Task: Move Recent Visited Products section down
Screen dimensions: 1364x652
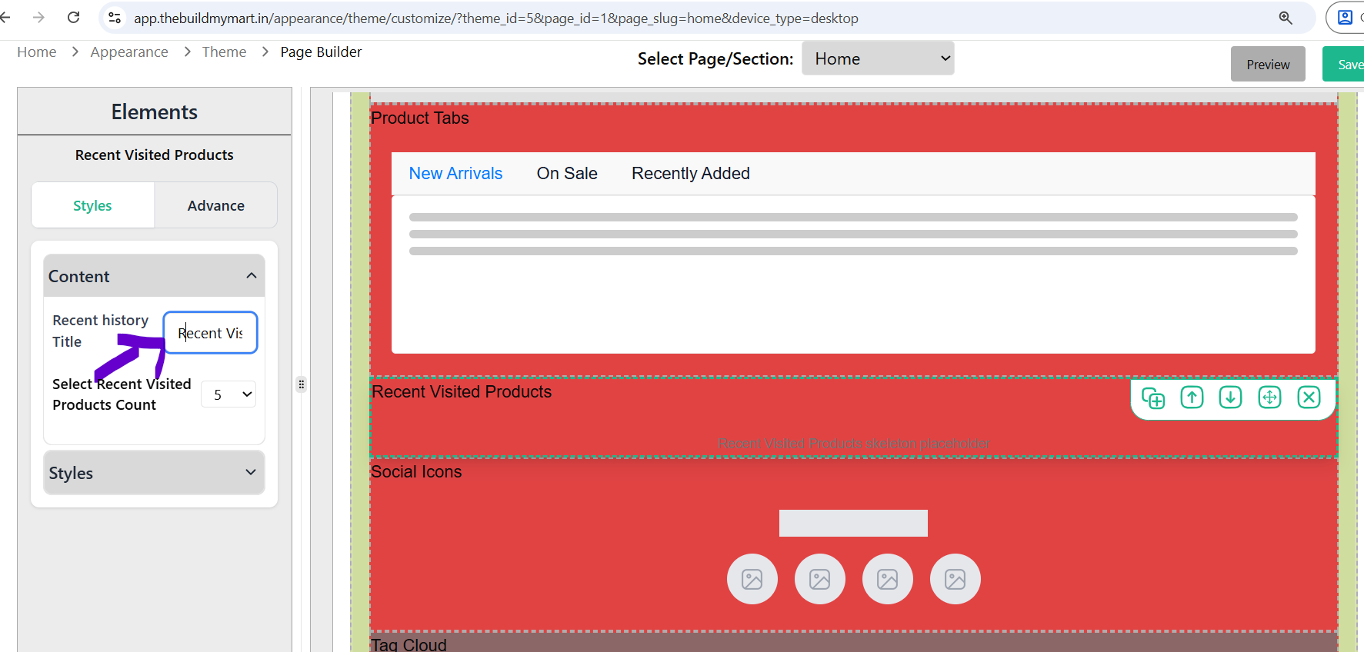Action: (x=1230, y=398)
